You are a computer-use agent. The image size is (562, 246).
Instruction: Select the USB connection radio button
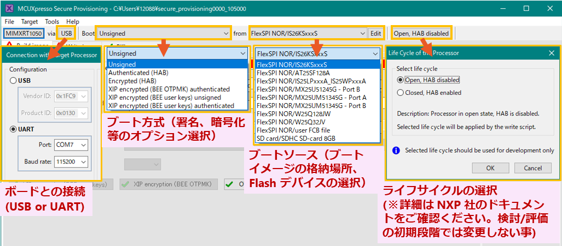click(x=13, y=81)
